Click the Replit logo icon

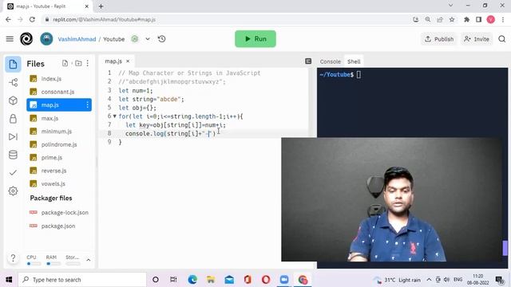26,39
